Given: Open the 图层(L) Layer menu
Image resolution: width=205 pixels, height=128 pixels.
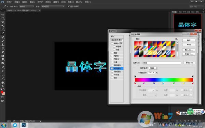Looking at the screenshot, I should tap(32, 2).
